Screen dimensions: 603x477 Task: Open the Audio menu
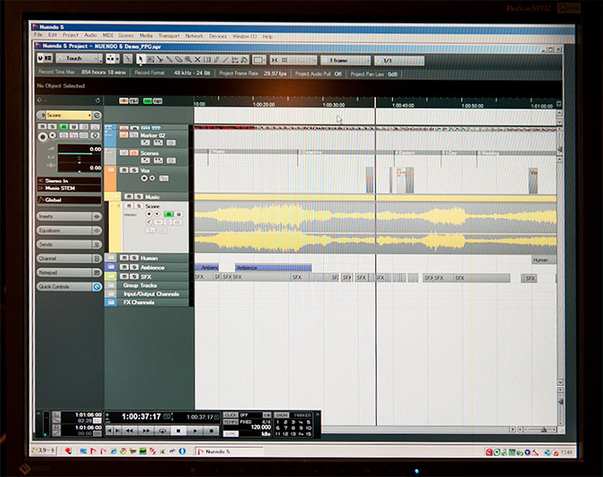[90, 35]
